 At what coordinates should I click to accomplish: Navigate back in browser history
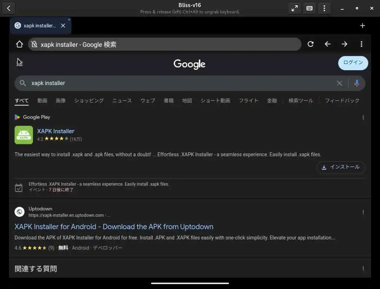[x=328, y=44]
